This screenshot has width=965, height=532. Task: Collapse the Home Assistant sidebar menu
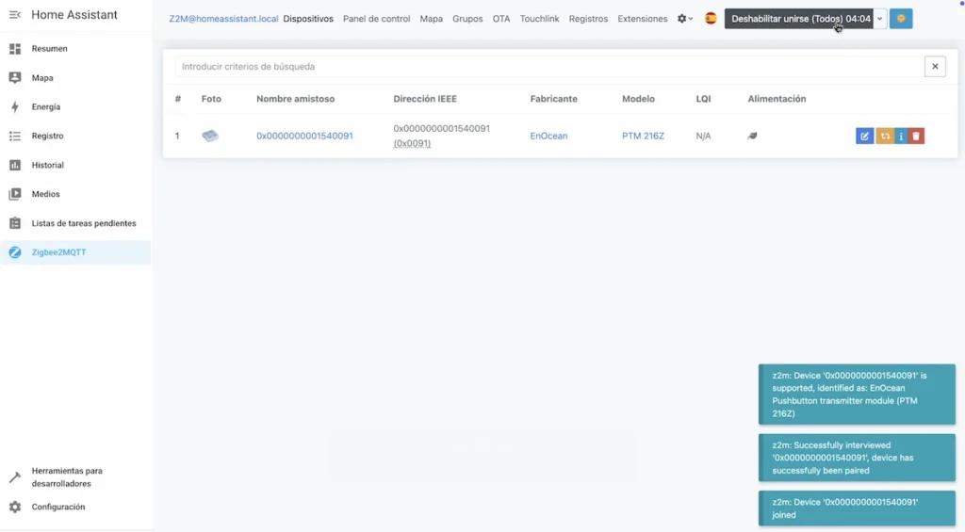(15, 15)
